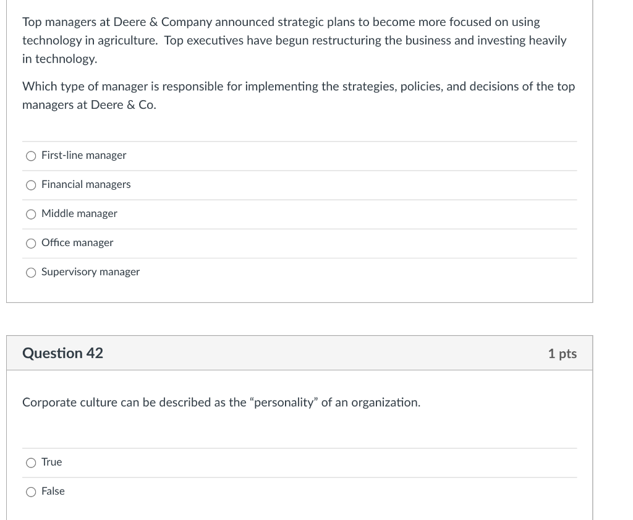The image size is (633, 520).
Task: Click the "Question 42" heading
Action: point(62,353)
